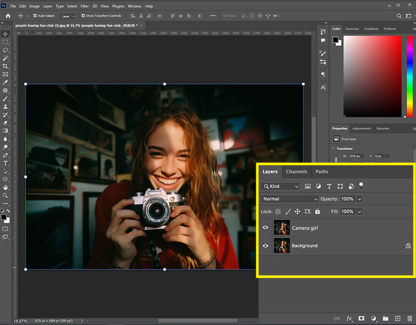
Task: Open the layer styles fx menu
Action: coord(349,318)
